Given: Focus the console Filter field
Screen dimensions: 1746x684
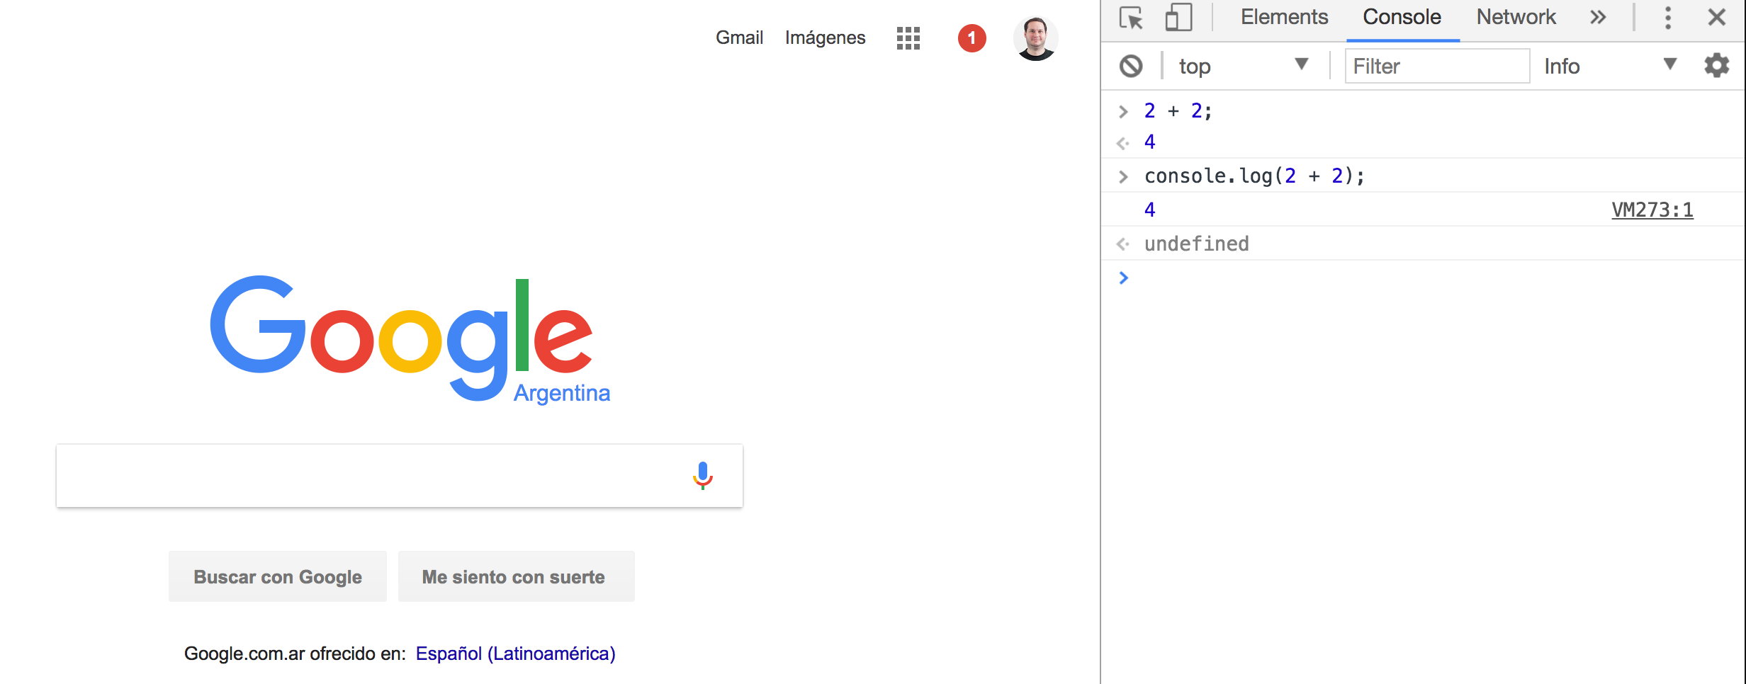Looking at the screenshot, I should (x=1437, y=66).
